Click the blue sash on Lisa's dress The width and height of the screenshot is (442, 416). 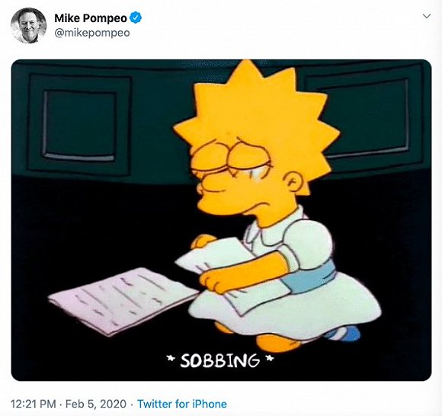312,277
